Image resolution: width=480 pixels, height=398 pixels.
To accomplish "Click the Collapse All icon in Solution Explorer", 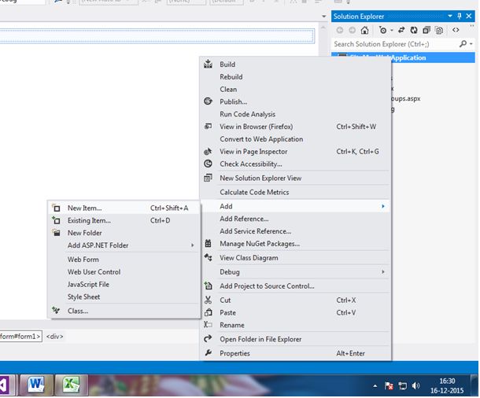I will 426,30.
